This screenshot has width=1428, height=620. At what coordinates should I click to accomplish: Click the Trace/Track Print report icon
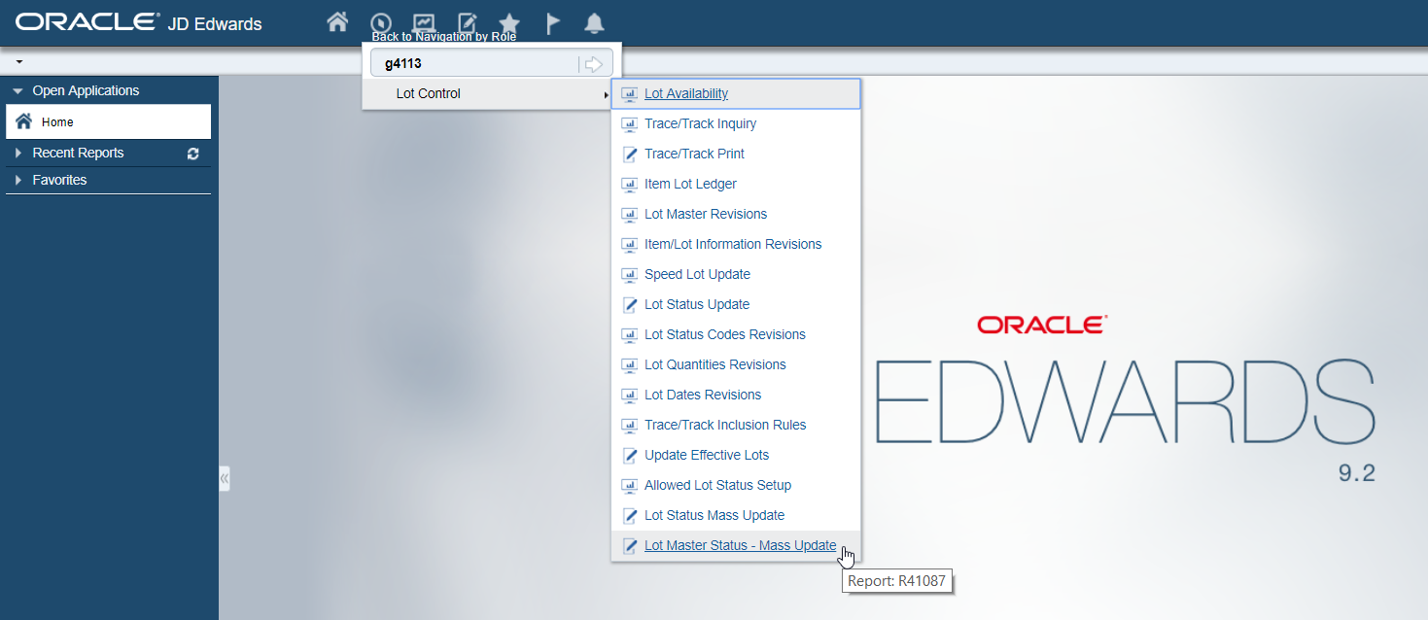click(x=629, y=155)
